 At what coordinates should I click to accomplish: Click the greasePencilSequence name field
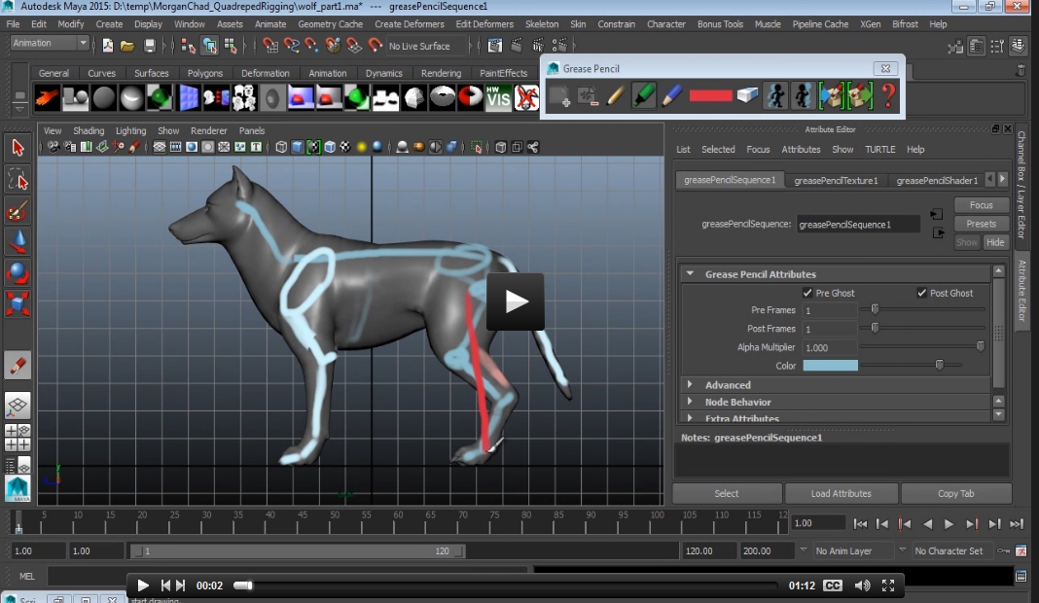coord(857,224)
